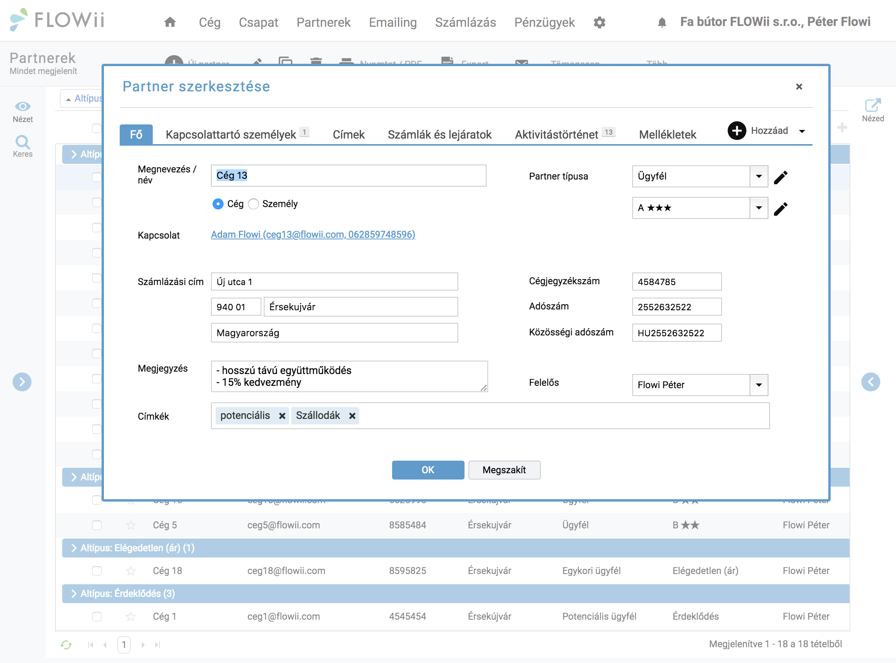Viewport: 896px width, 663px height.
Task: Close the Partner szerkesztése dialog
Action: point(799,87)
